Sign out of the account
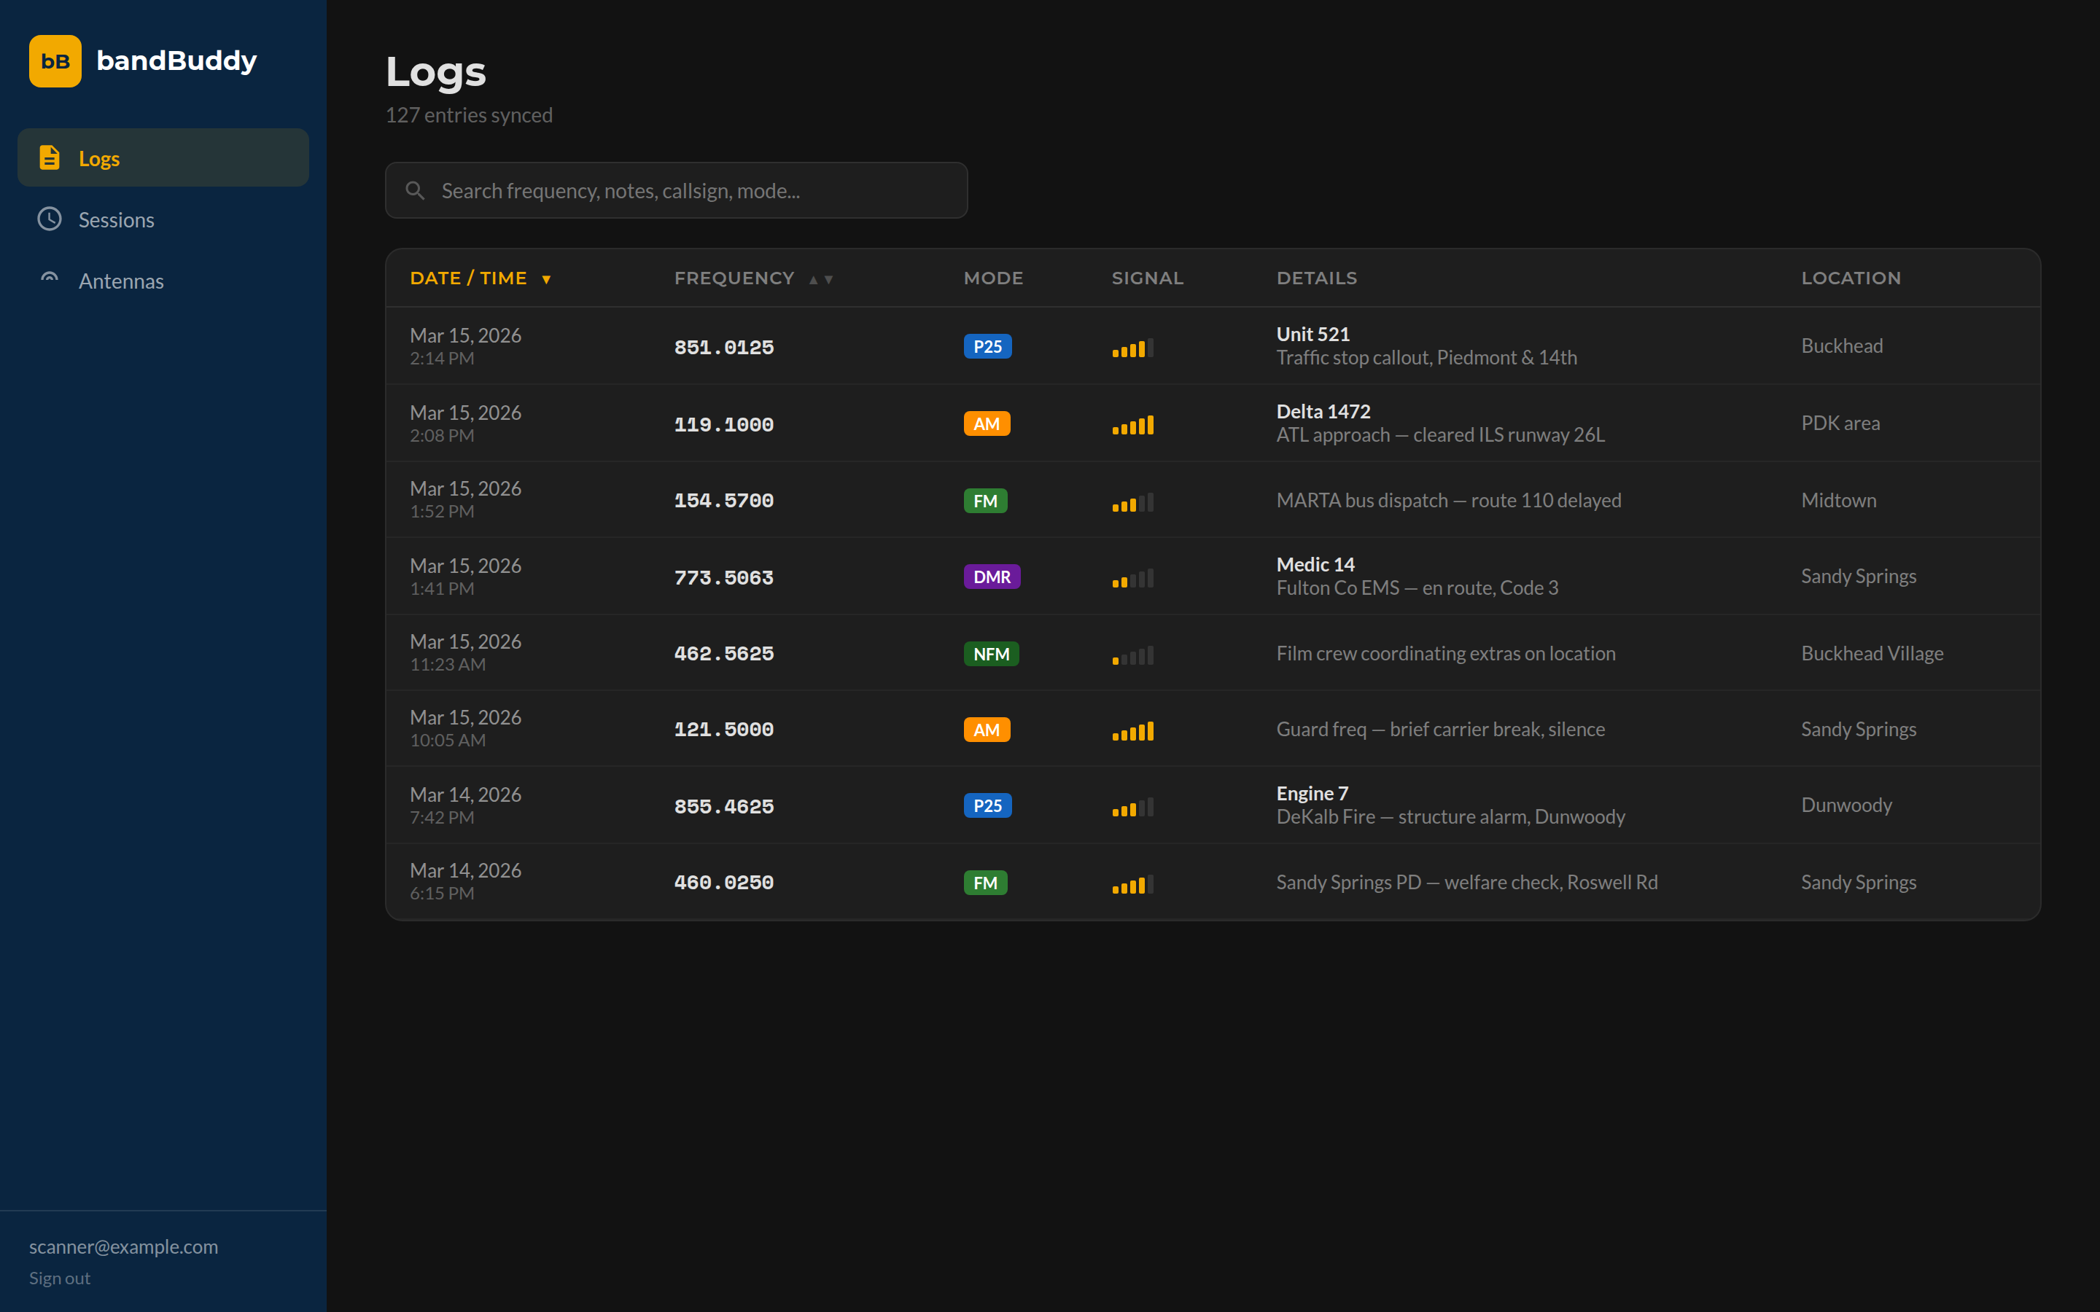Screen dimensions: 2100x1312 tap(59, 1277)
